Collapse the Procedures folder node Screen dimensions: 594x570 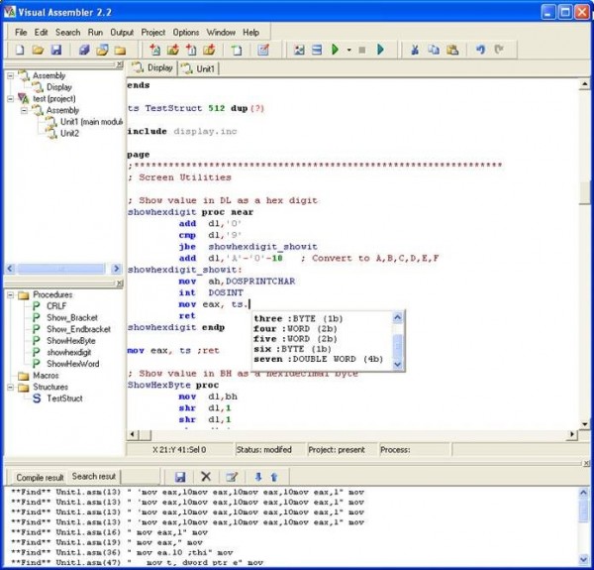click(x=11, y=294)
